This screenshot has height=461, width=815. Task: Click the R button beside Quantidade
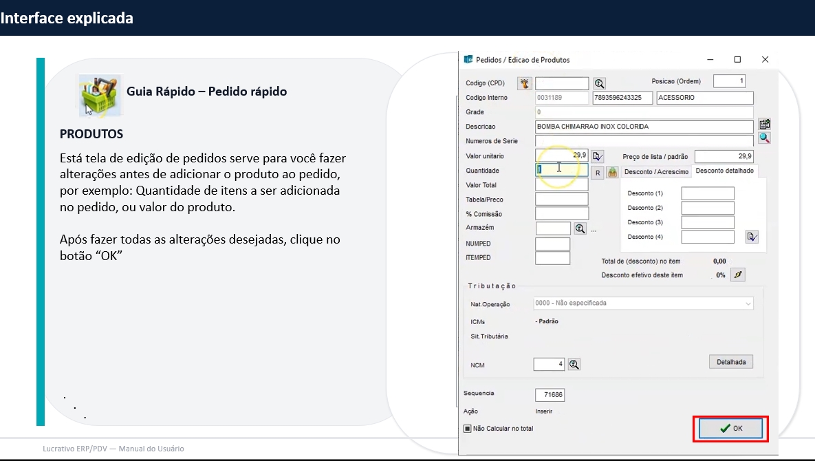coord(597,172)
